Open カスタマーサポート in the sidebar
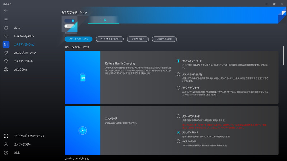 (23, 61)
